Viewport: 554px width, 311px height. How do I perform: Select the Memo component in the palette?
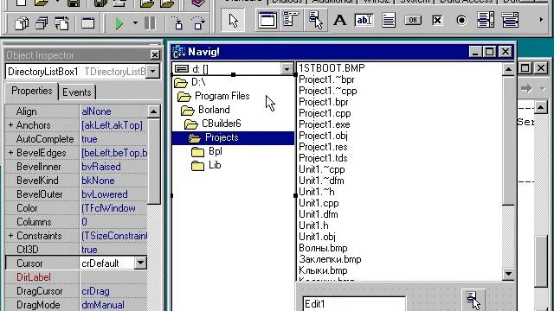pyautogui.click(x=389, y=21)
